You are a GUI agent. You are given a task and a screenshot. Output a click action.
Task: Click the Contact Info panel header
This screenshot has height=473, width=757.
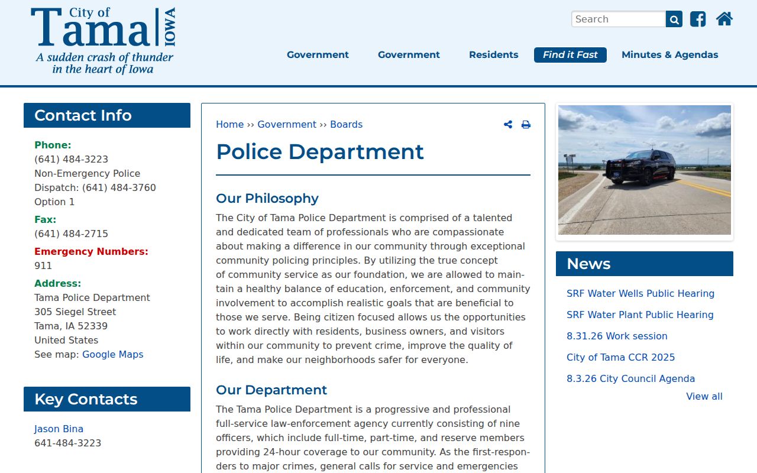pyautogui.click(x=107, y=115)
